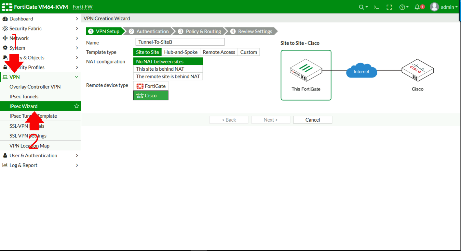Select This site is behind NAT
This screenshot has height=251, width=461.
click(168, 69)
